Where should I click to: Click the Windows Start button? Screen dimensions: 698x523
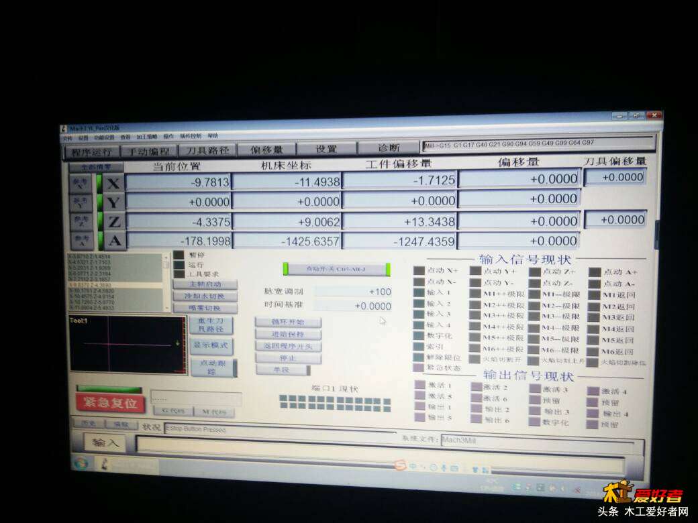pyautogui.click(x=82, y=463)
